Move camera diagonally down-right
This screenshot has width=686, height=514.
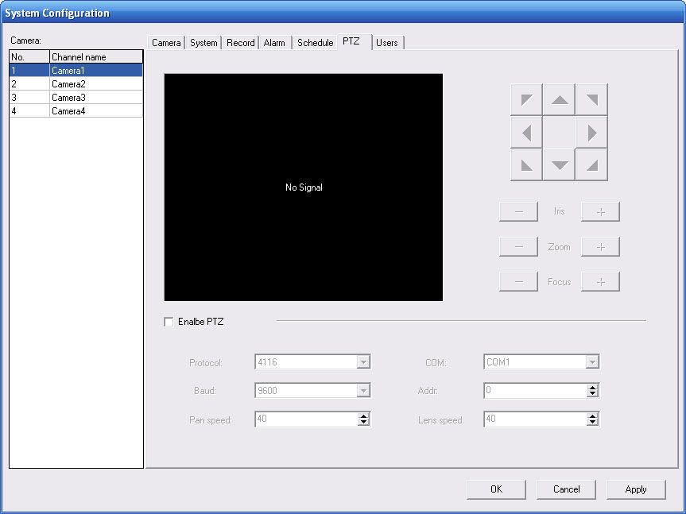coord(591,164)
